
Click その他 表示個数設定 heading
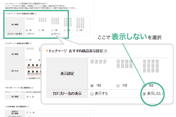(16, 107)
